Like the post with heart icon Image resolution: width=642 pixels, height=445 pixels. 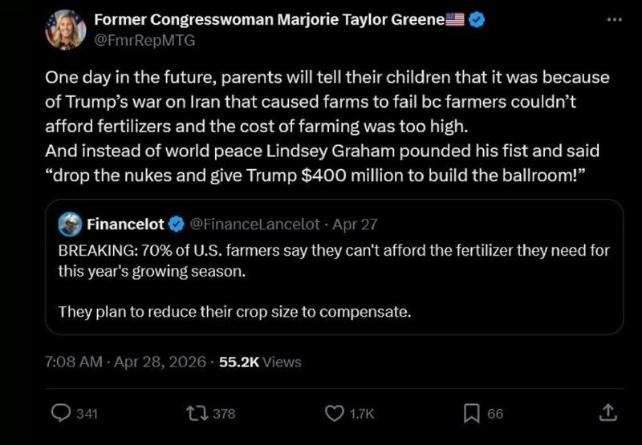click(334, 413)
